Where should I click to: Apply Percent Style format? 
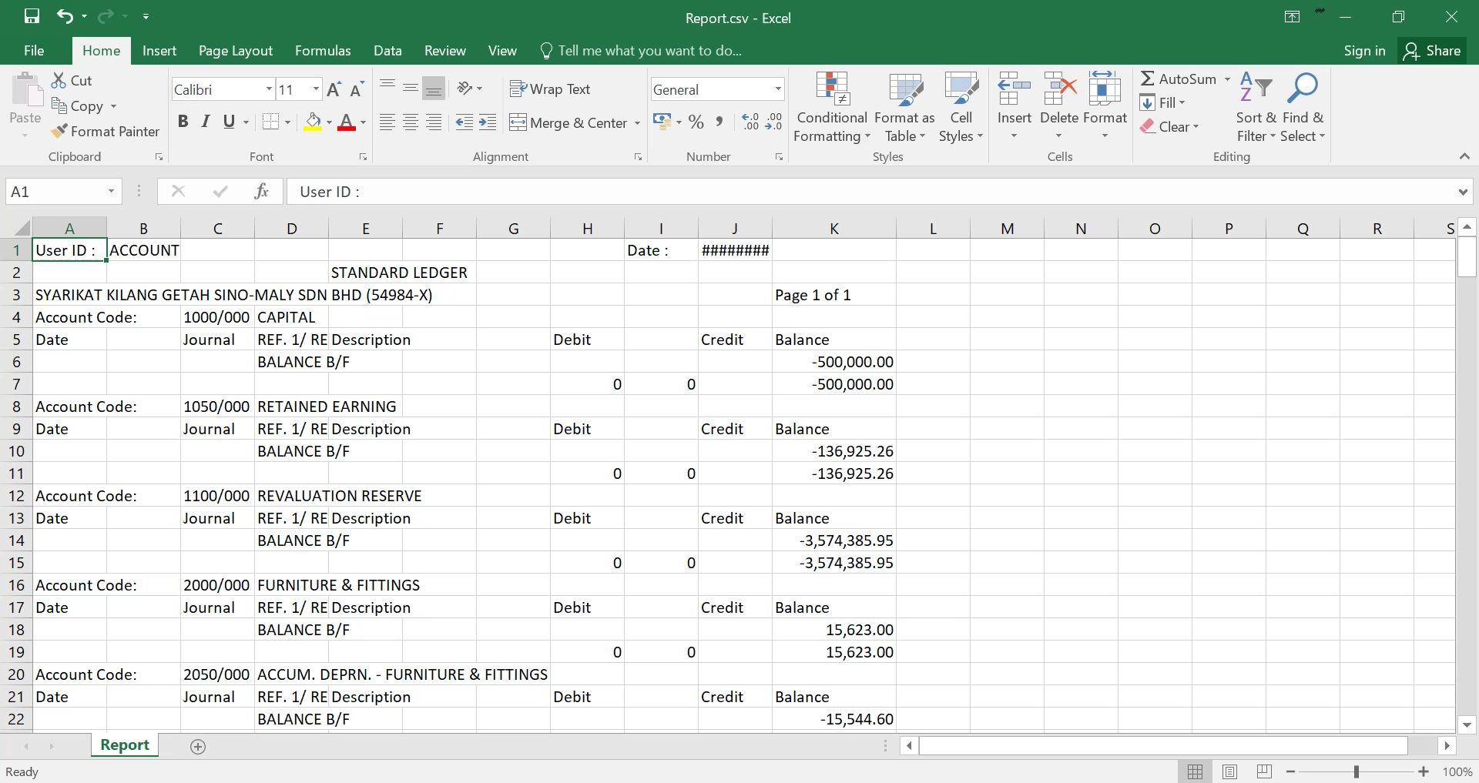(x=696, y=122)
